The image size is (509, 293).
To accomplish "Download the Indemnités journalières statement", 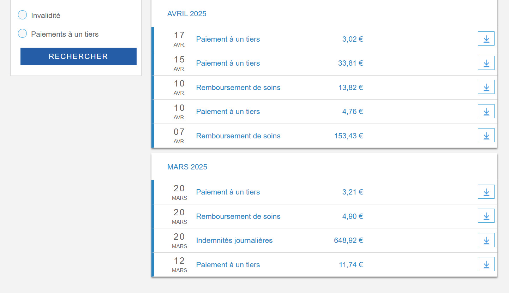I will click(x=486, y=240).
